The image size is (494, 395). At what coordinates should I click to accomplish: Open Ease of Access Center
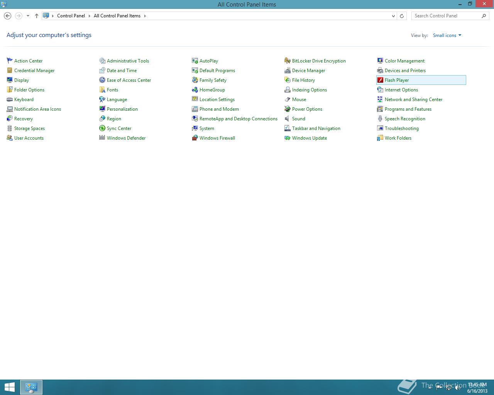pos(129,80)
